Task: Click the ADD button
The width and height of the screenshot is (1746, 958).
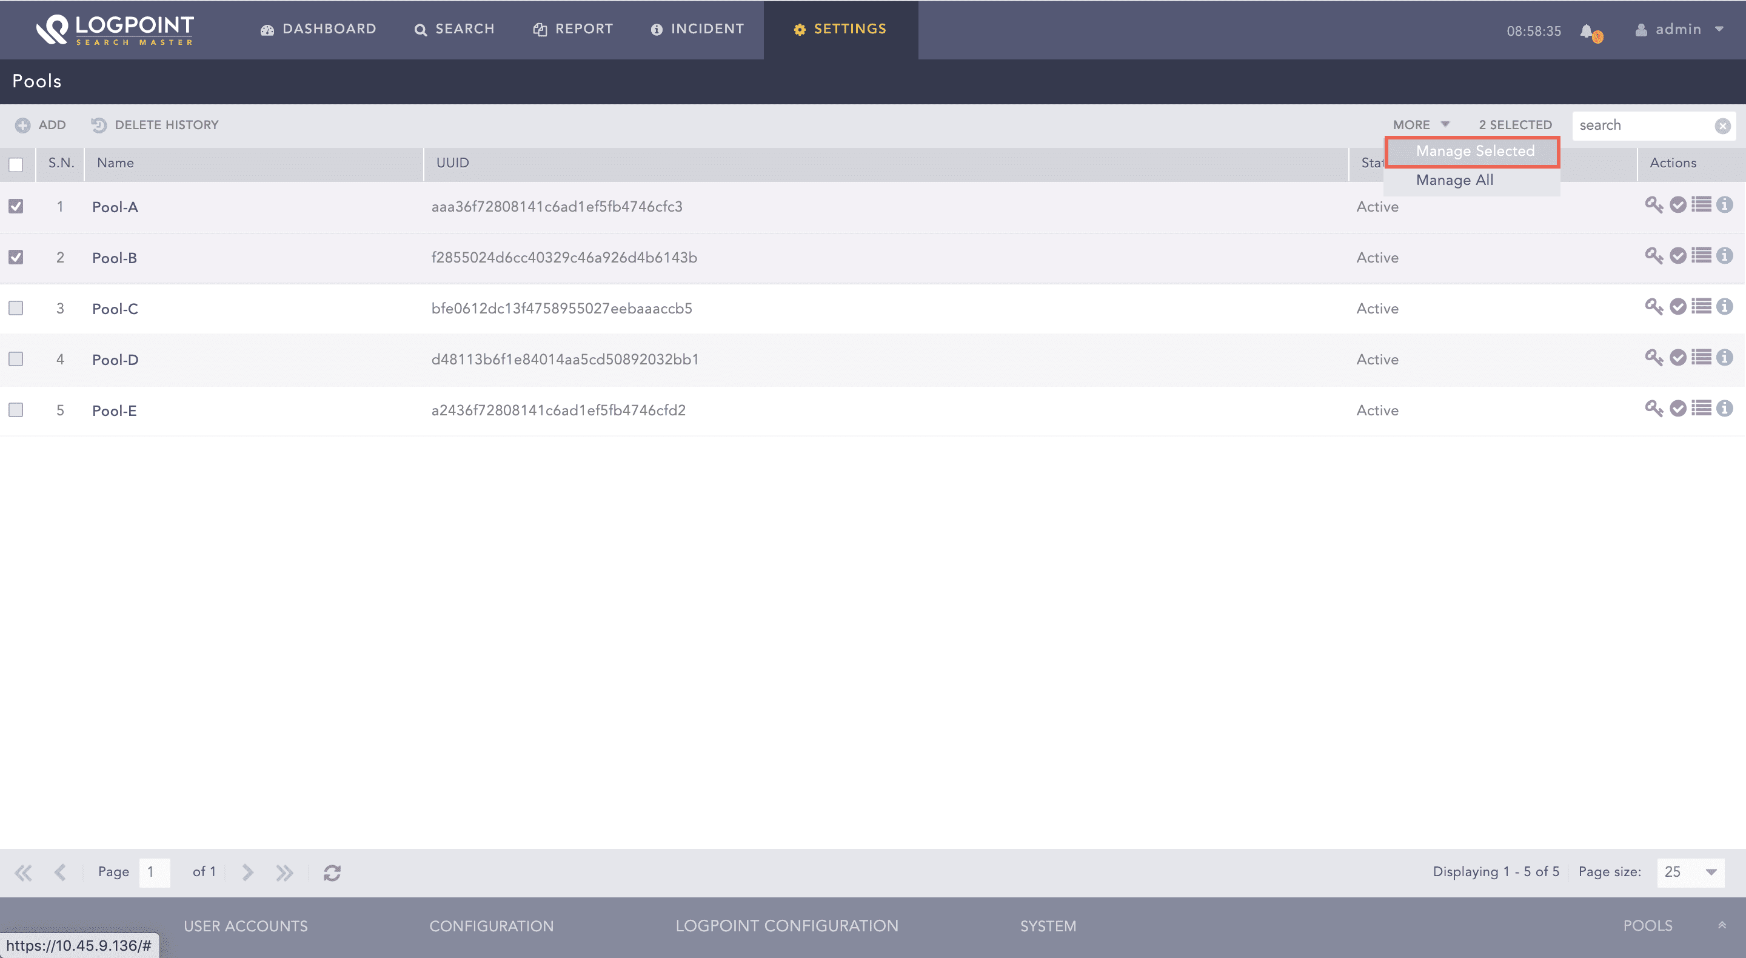Action: pos(41,125)
